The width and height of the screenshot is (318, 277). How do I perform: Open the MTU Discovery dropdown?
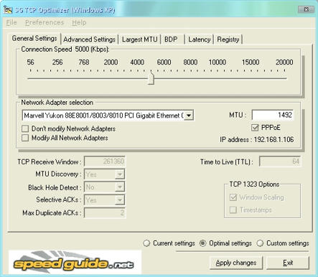tap(120, 174)
